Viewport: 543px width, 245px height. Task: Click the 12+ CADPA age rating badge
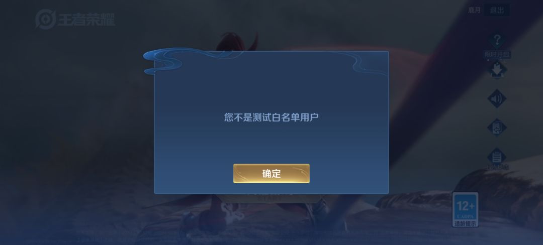coord(466,210)
